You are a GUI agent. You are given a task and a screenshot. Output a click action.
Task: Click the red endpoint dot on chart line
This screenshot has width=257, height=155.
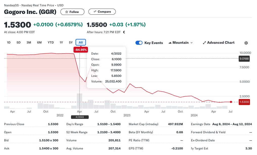tap(231, 102)
